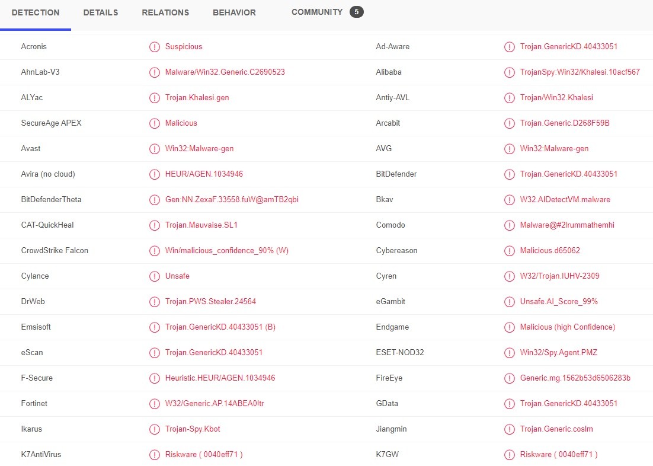Click the alert icon in the Fortinet row
This screenshot has width=653, height=466.
[x=155, y=404]
